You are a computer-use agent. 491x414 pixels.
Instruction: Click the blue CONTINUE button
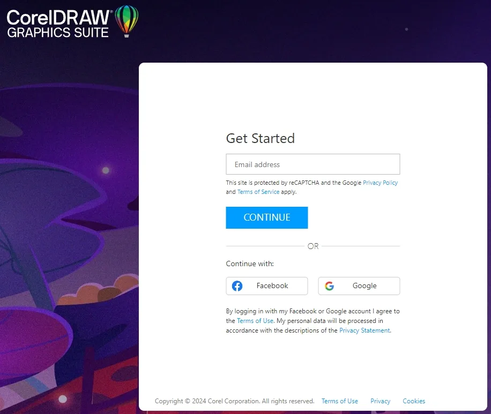click(x=267, y=217)
